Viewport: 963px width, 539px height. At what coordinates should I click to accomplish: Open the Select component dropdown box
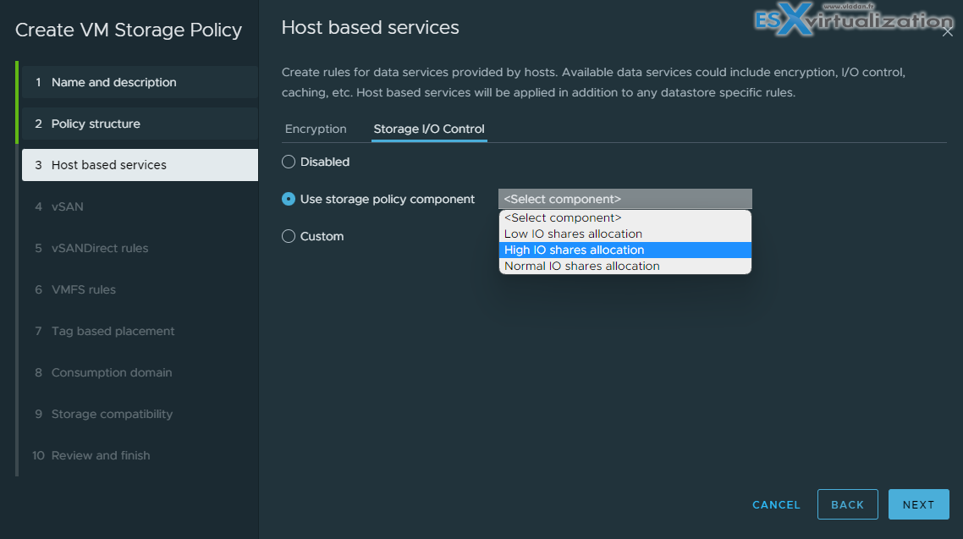625,199
